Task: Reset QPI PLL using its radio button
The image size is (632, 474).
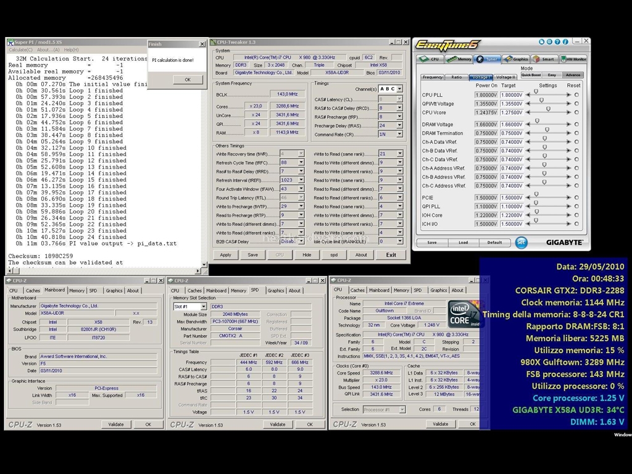Action: point(577,206)
